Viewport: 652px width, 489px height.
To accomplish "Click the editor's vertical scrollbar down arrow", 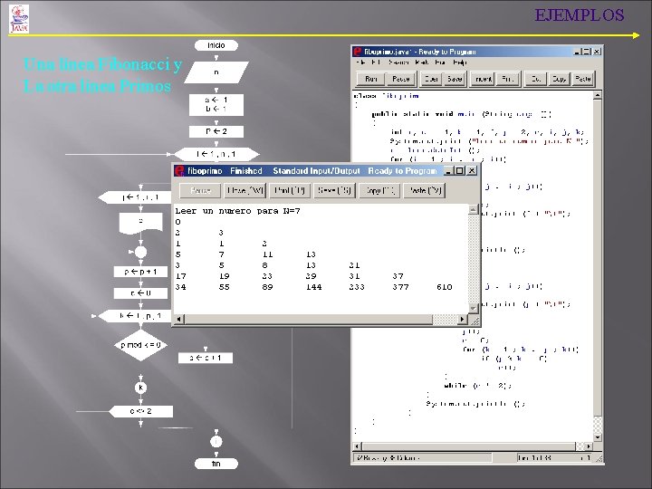I will 597,437.
